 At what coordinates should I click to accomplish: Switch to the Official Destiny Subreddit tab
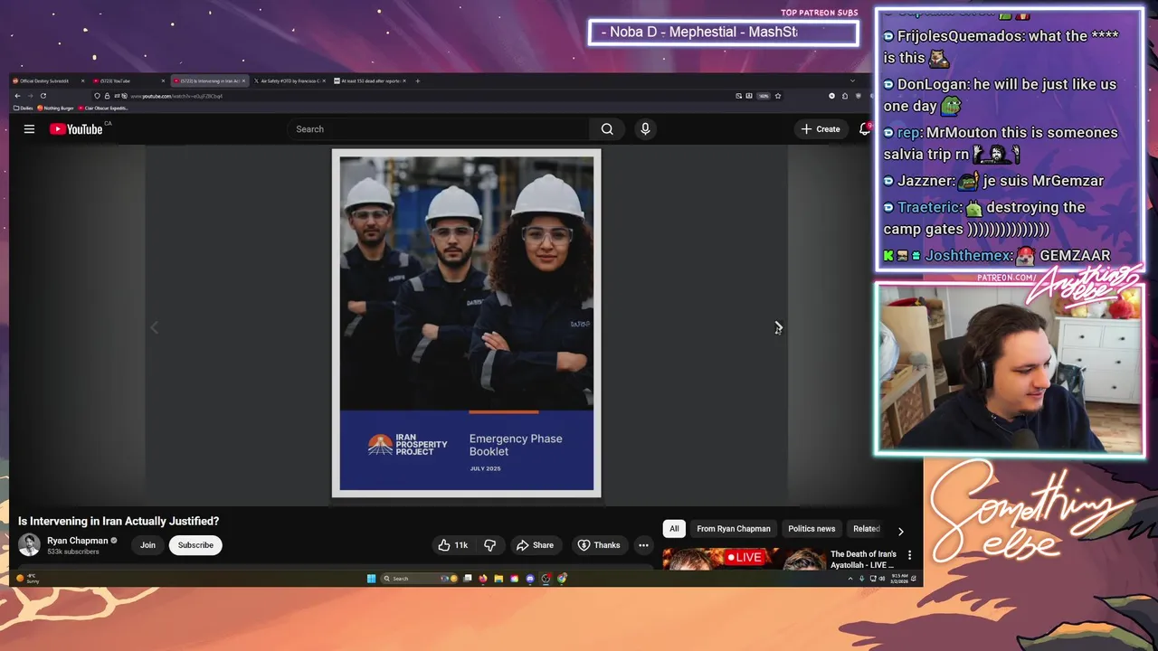(47, 80)
